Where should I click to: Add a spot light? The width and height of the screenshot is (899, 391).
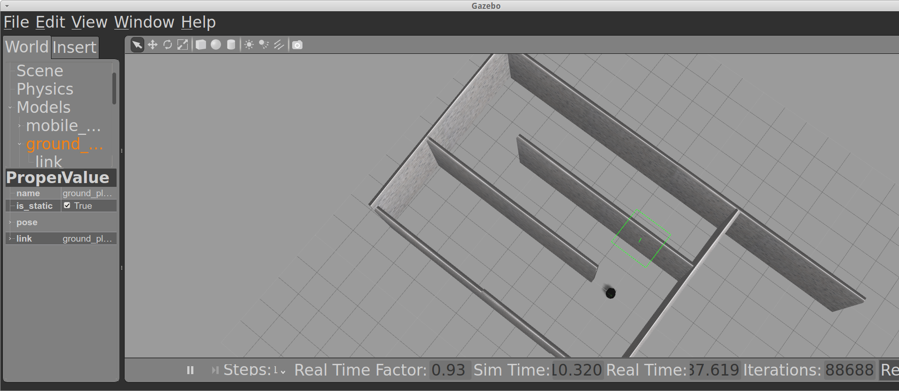click(264, 45)
